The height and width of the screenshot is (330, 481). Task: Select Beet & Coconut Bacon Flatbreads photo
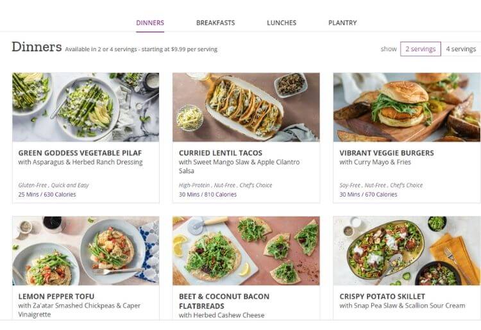[x=246, y=251]
